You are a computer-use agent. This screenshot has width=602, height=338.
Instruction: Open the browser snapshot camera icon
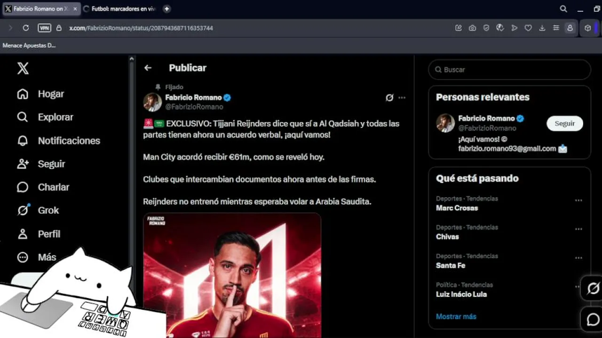pyautogui.click(x=472, y=28)
